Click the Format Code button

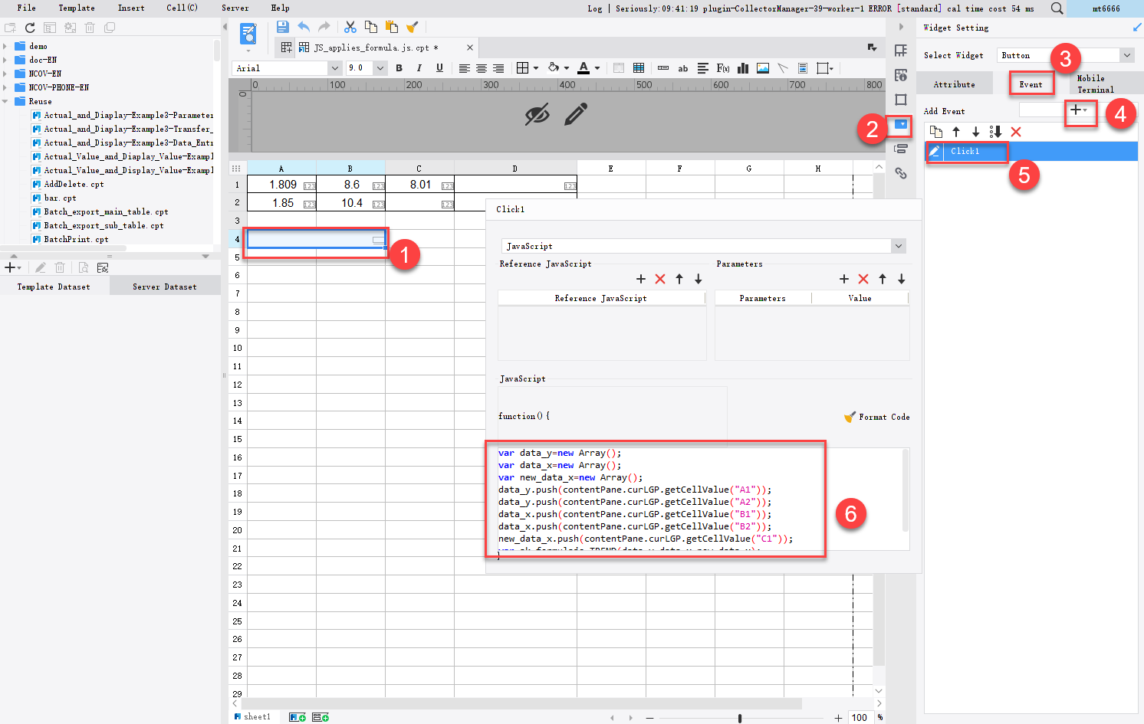coord(876,417)
